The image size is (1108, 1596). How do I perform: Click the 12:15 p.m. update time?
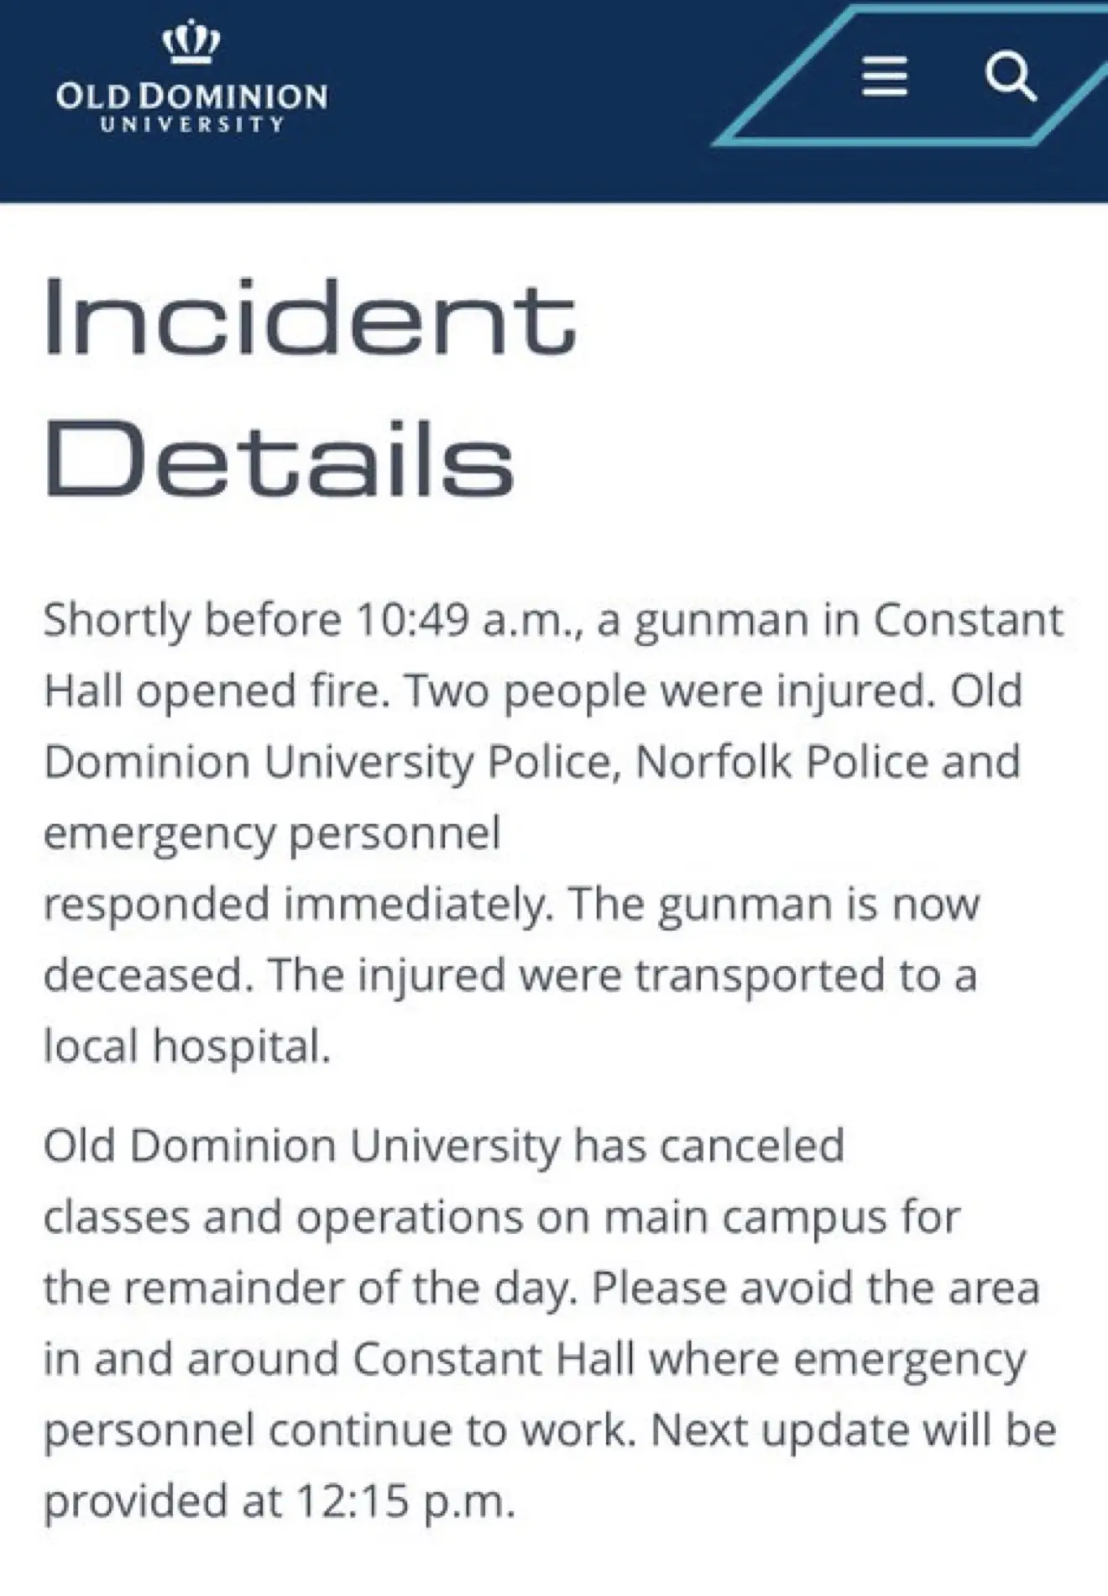(406, 1502)
